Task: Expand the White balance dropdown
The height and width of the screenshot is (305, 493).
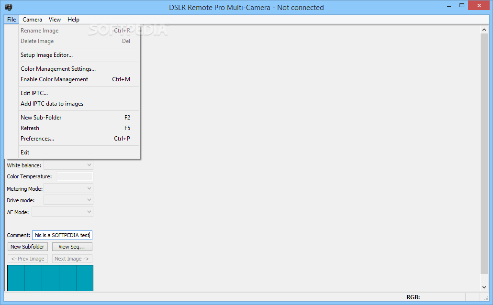Action: tap(68, 165)
